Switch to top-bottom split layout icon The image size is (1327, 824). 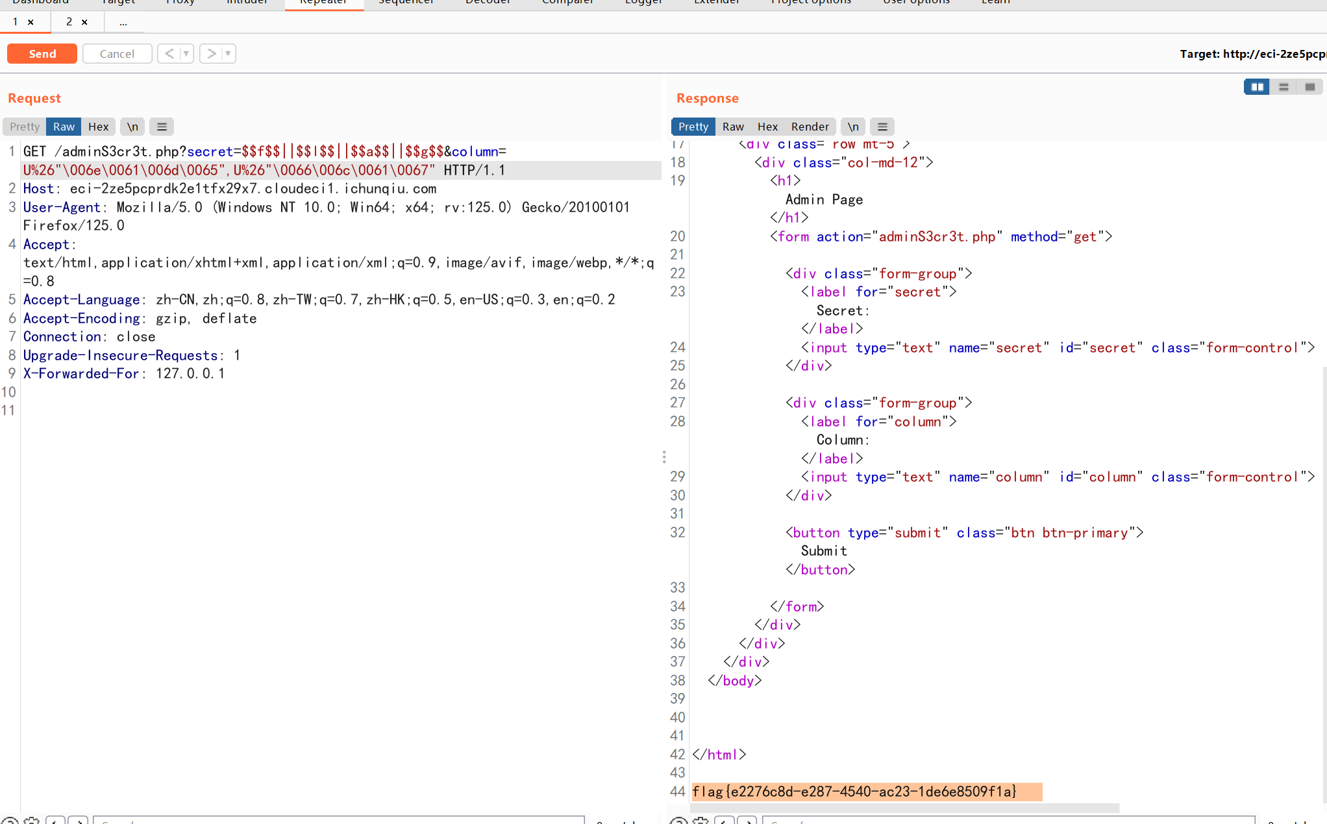(1284, 87)
